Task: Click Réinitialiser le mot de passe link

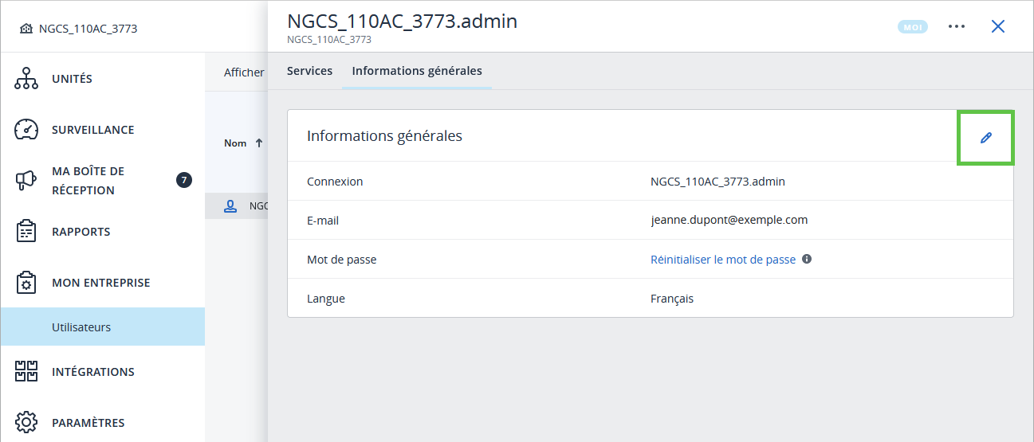Action: point(723,260)
